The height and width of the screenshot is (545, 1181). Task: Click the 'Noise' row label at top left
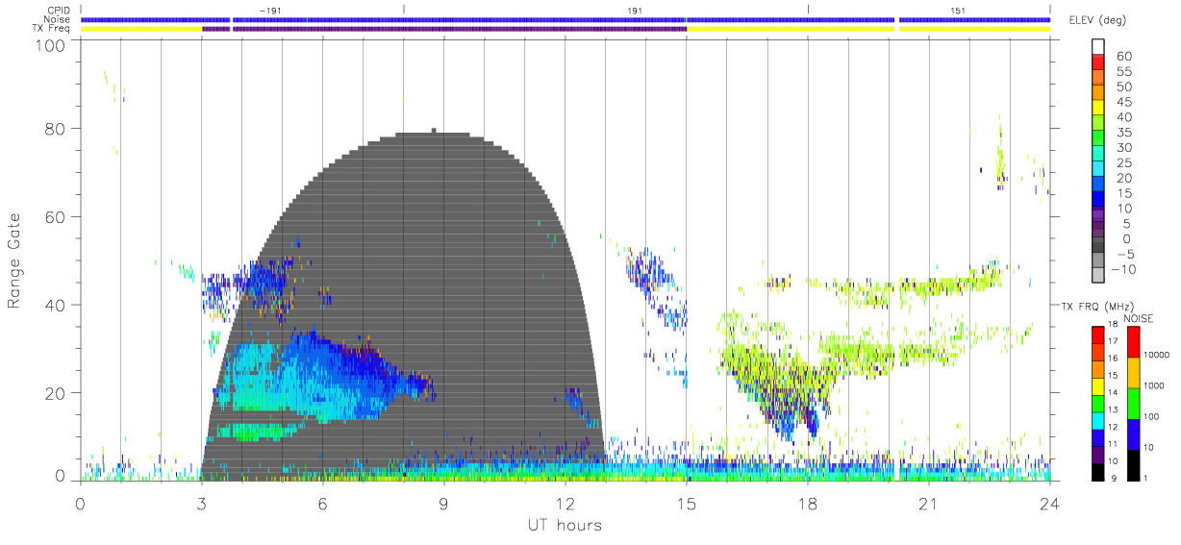pos(59,19)
